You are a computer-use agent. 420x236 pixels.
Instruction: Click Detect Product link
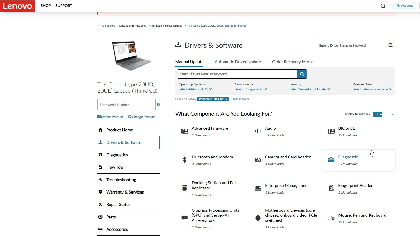click(x=110, y=117)
